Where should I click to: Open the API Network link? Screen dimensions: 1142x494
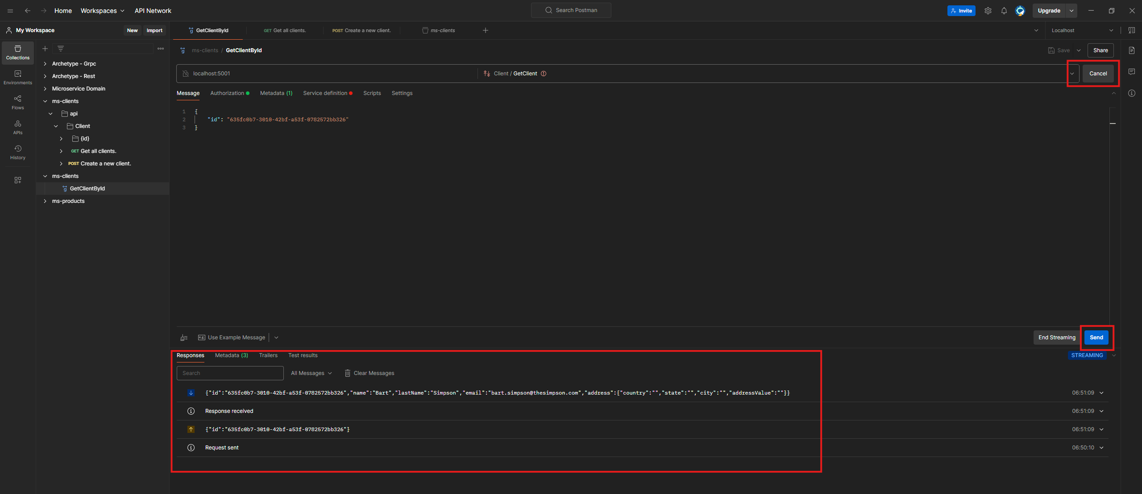(153, 11)
